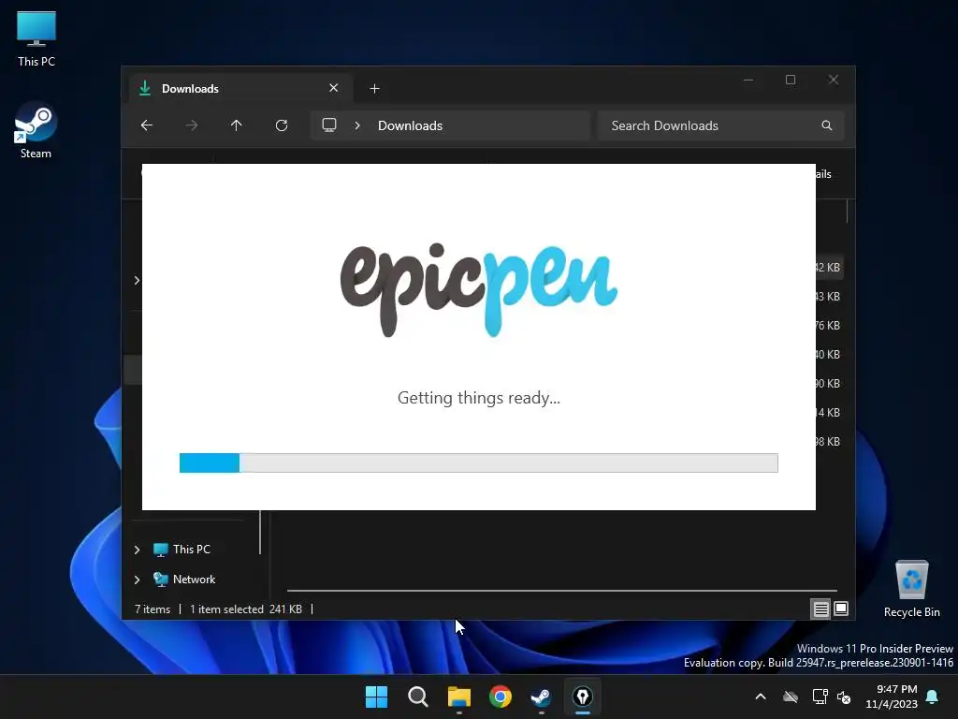Switch to large thumbnails view
This screenshot has height=719, width=958.
841,609
